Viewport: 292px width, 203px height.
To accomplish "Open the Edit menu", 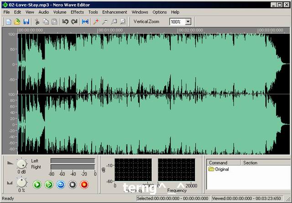I will tap(17, 12).
